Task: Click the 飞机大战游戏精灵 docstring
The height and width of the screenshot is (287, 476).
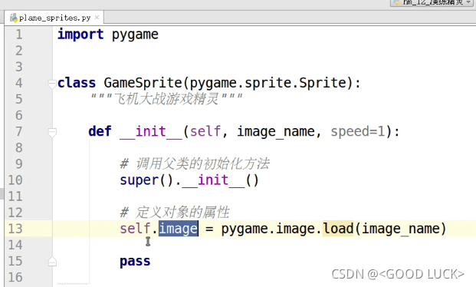Action: 166,99
